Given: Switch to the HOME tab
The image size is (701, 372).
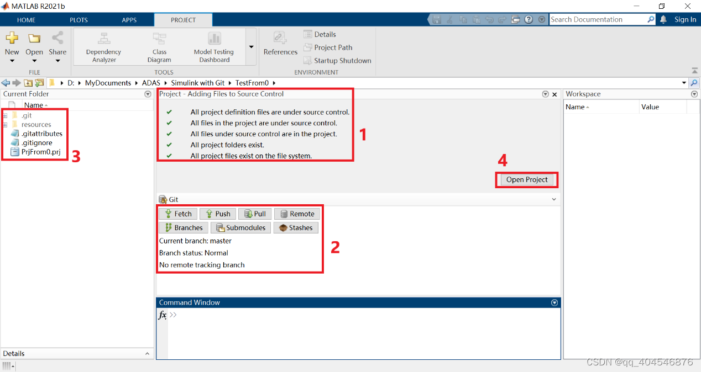Looking at the screenshot, I should (26, 20).
